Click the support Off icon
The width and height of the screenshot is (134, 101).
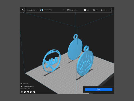tap(94, 10)
